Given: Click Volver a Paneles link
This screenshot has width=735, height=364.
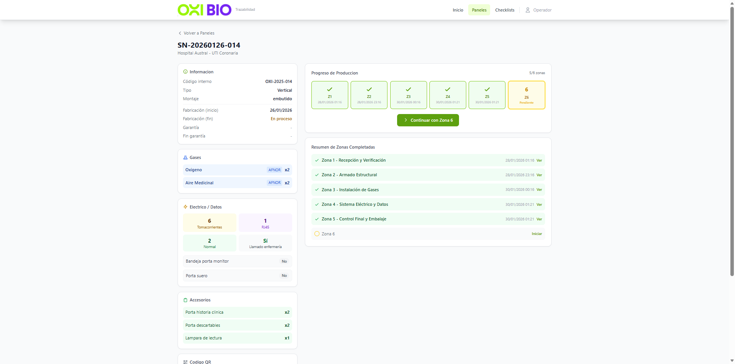Looking at the screenshot, I should (x=196, y=33).
